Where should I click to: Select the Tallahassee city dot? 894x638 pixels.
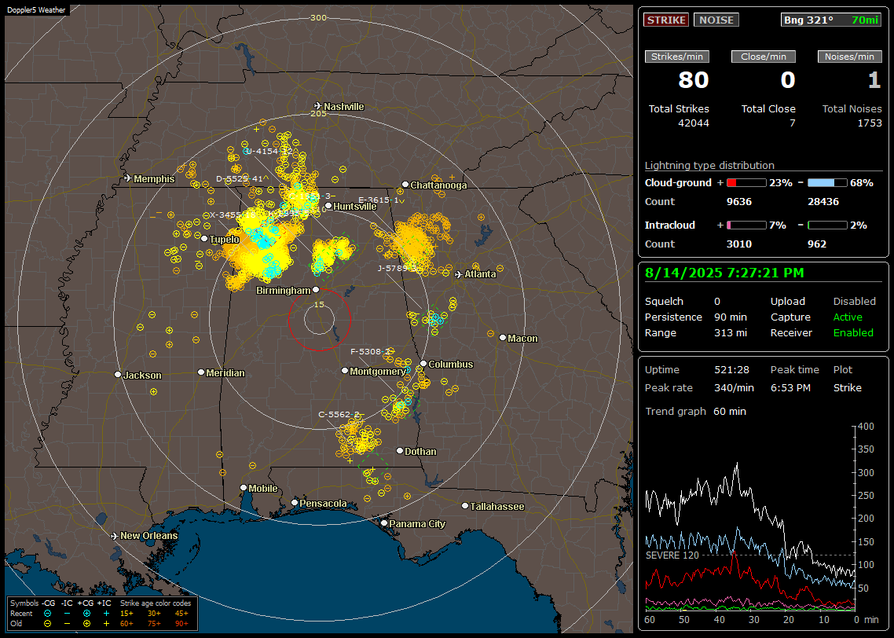(465, 506)
